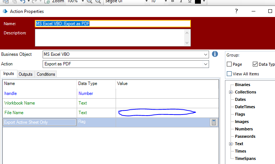This screenshot has height=164, width=275.
Task: Click the zoom in magnifier icon
Action: (90, 1)
